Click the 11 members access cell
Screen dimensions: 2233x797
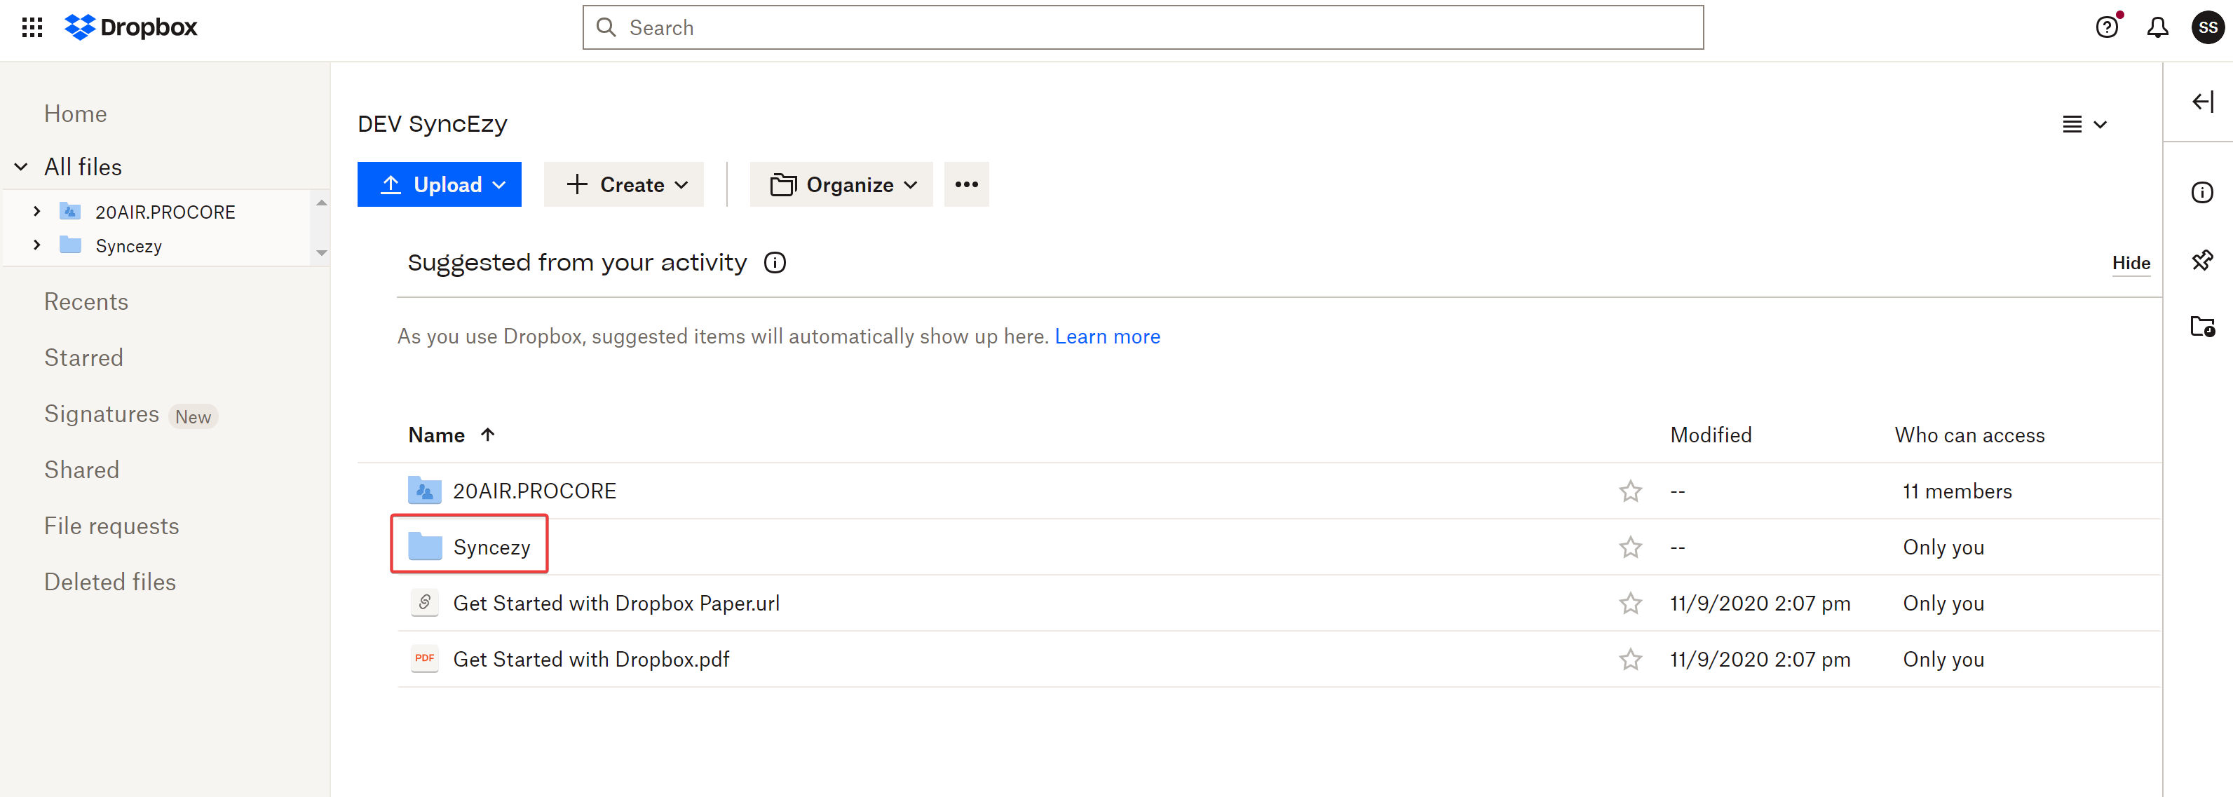tap(1957, 491)
